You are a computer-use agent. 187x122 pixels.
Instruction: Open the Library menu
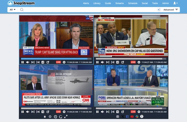(97, 3)
